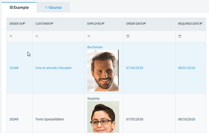Click Suyama's employee photo

[x=103, y=117]
